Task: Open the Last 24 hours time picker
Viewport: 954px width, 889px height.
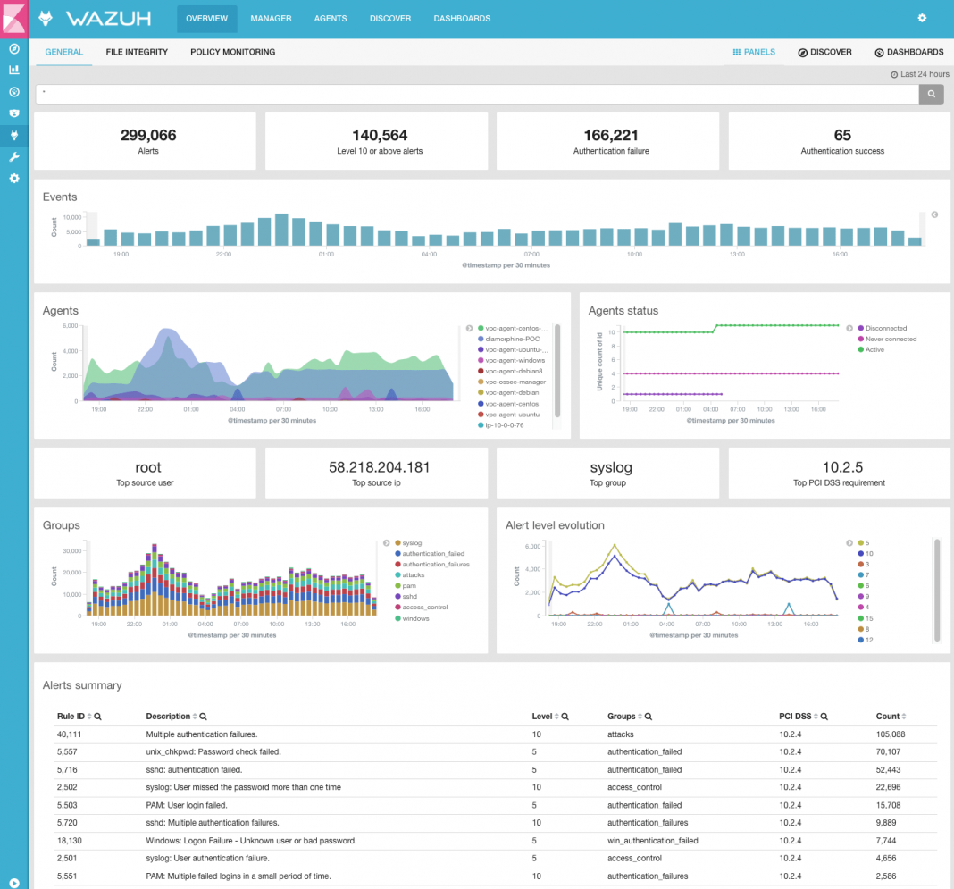Action: [x=919, y=74]
